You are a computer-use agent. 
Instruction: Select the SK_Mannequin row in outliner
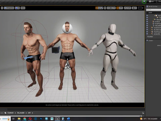(154, 30)
